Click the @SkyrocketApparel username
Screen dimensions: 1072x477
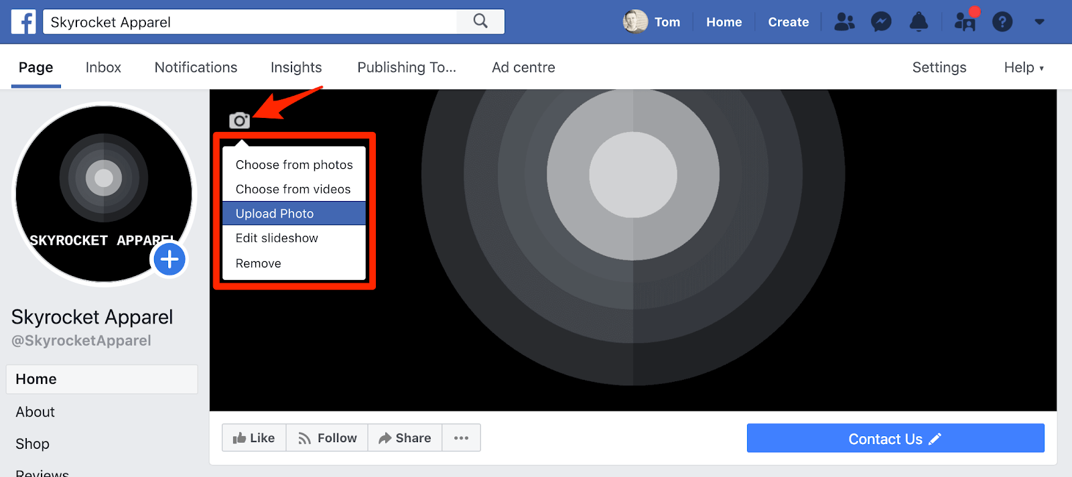[81, 340]
